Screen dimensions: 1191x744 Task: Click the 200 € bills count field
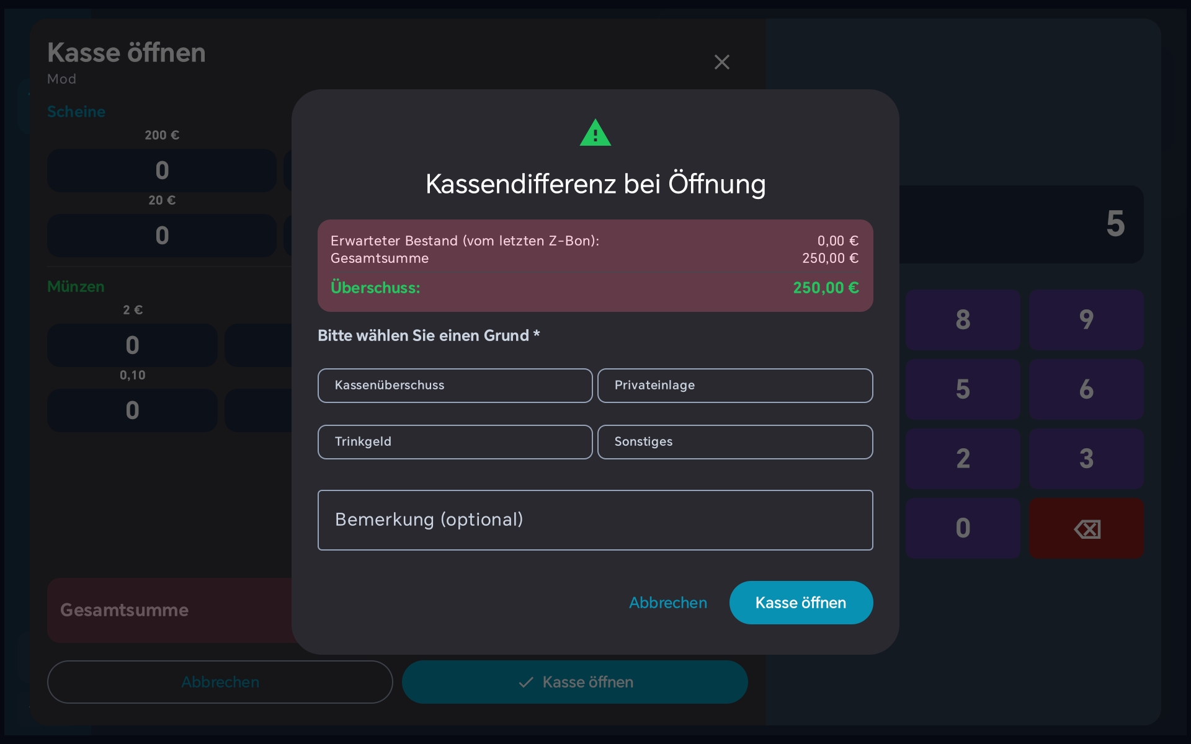click(x=161, y=170)
